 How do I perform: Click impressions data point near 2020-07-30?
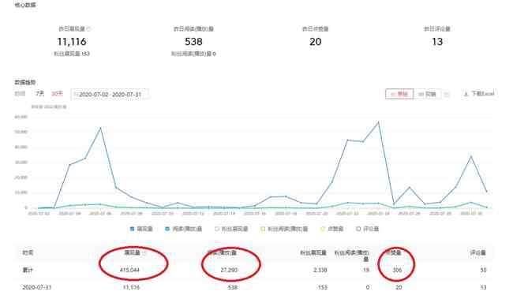(x=471, y=157)
